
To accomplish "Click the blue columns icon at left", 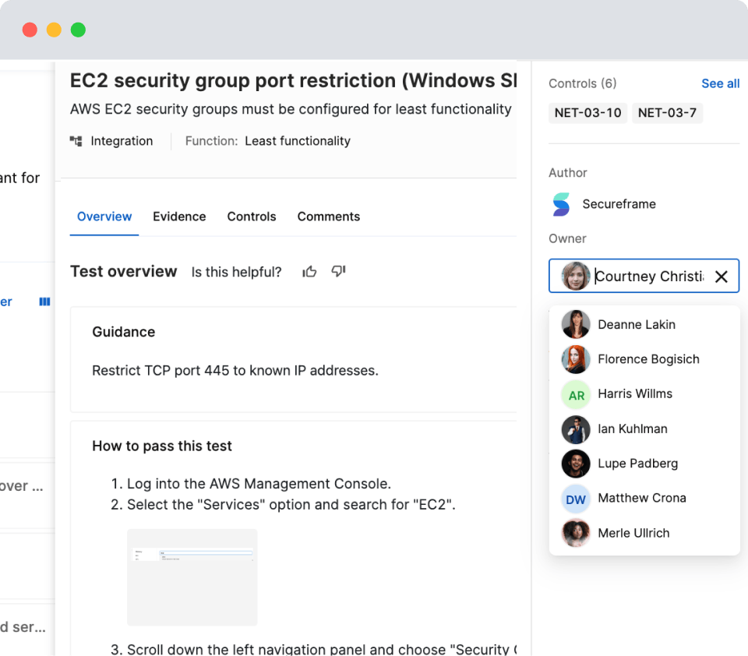I will (44, 302).
